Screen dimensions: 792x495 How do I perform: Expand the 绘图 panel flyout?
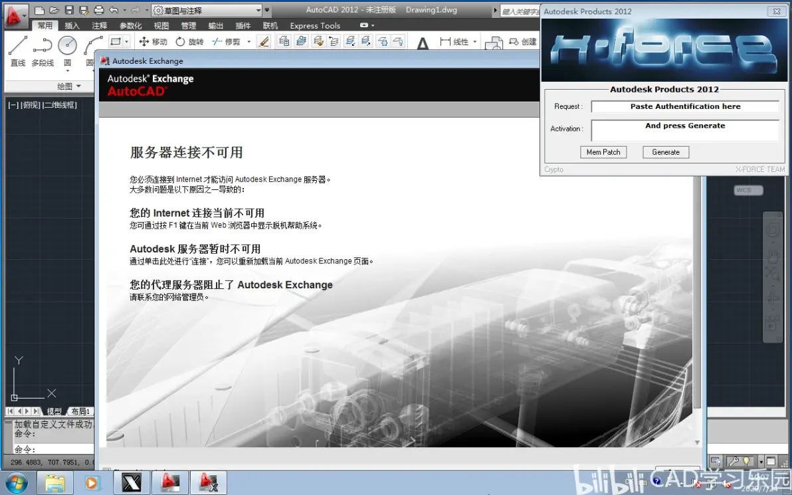(68, 86)
